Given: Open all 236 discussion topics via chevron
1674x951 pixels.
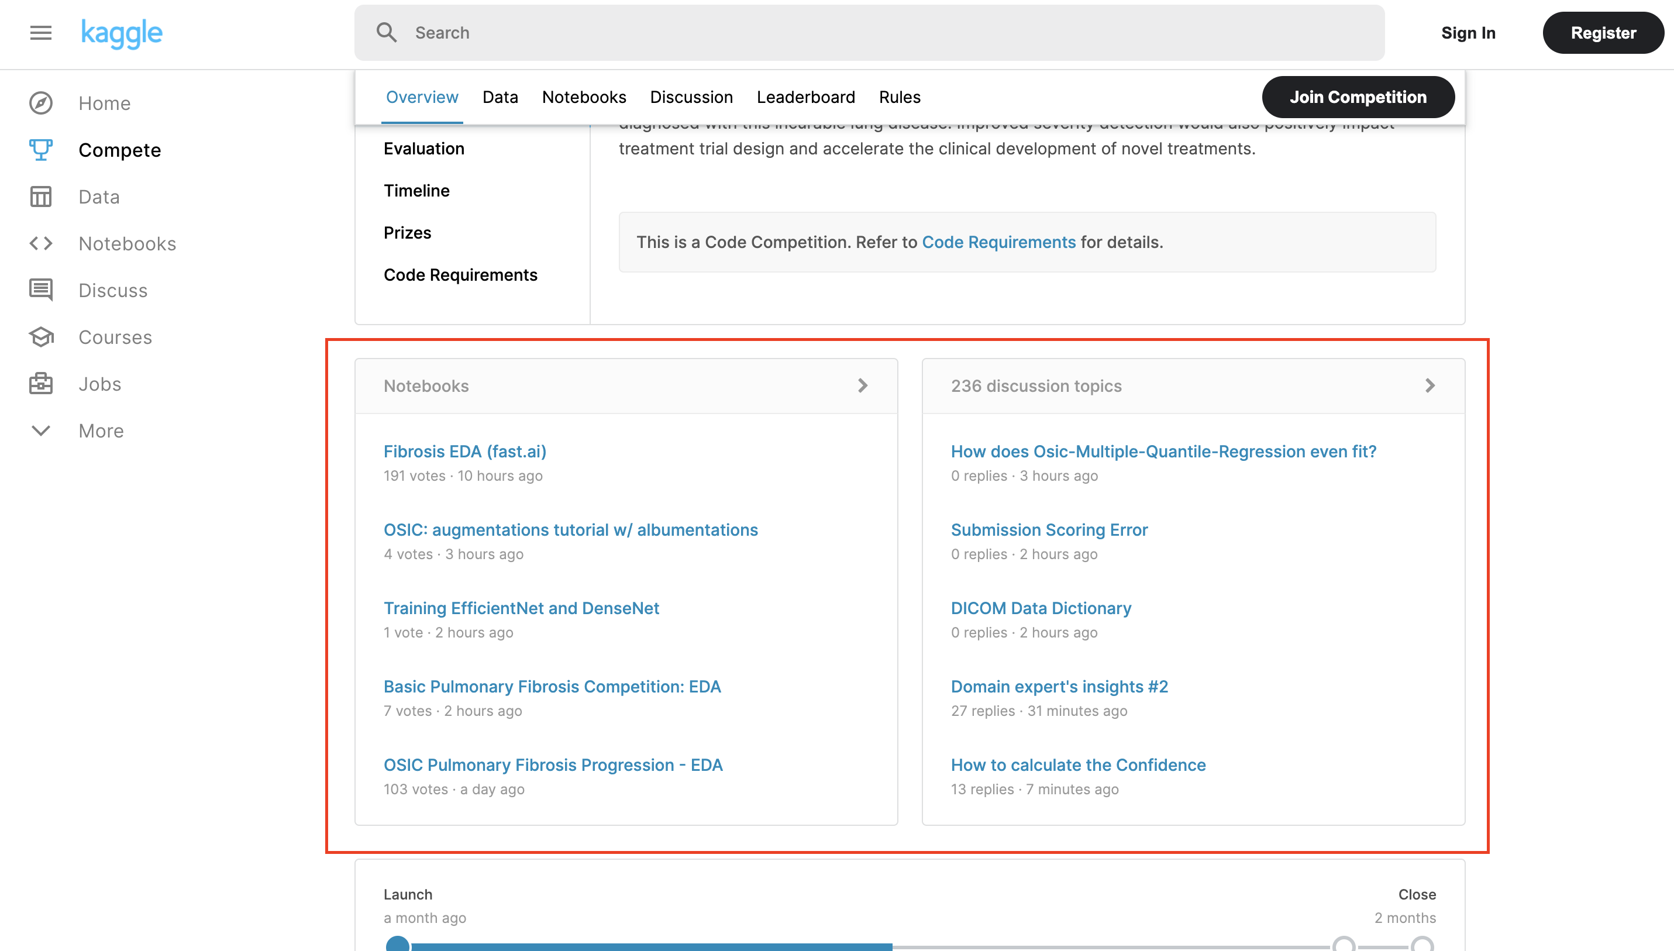Looking at the screenshot, I should coord(1430,385).
